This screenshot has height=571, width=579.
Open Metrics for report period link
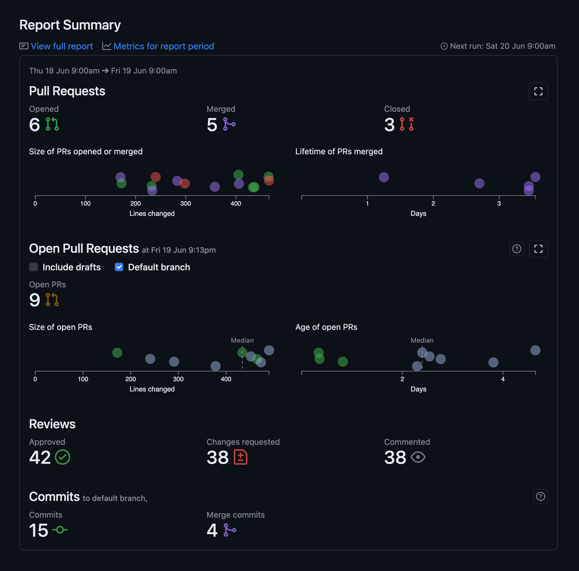point(163,46)
